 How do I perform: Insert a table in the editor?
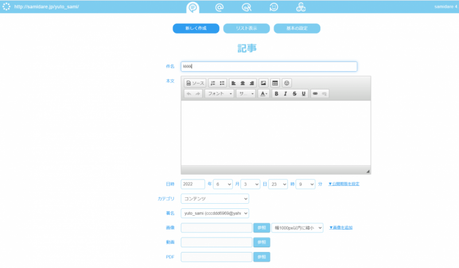point(275,83)
